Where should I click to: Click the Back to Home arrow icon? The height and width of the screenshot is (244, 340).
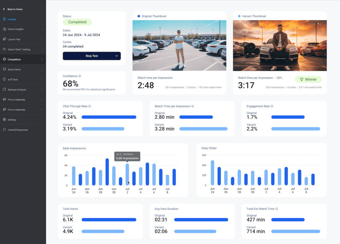[4, 9]
